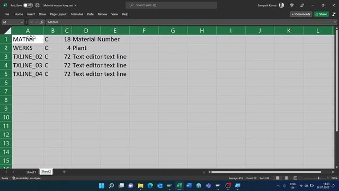Screen dimensions: 339x191
Task: Open the Draw ribbon tab
Action: [42, 14]
